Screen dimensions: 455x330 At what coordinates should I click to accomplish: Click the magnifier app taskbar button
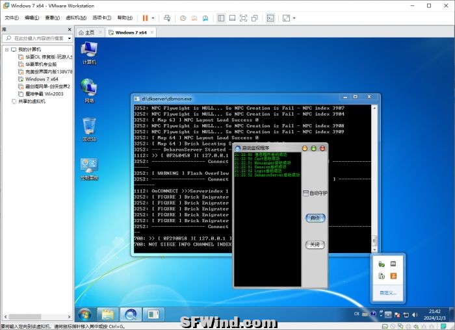(131, 314)
